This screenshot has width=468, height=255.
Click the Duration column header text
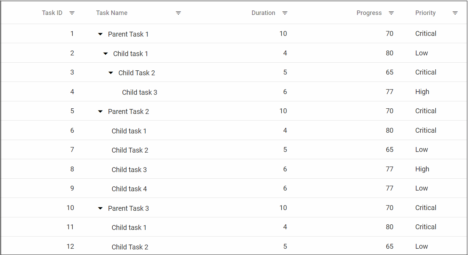(x=263, y=13)
